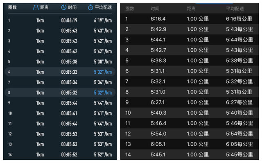Click lap 13 time 6:05.1 in right table
262x163 pixels.
click(158, 144)
